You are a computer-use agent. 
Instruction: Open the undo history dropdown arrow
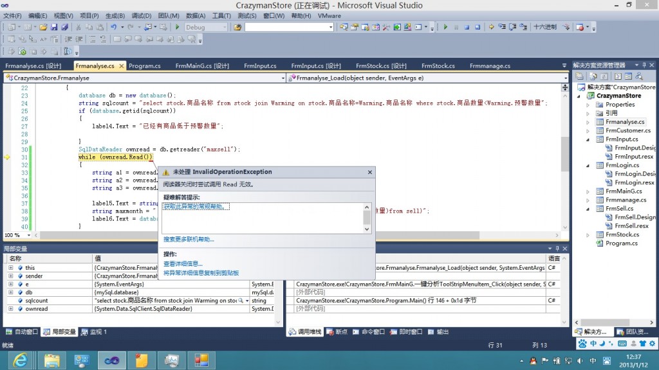[x=122, y=27]
